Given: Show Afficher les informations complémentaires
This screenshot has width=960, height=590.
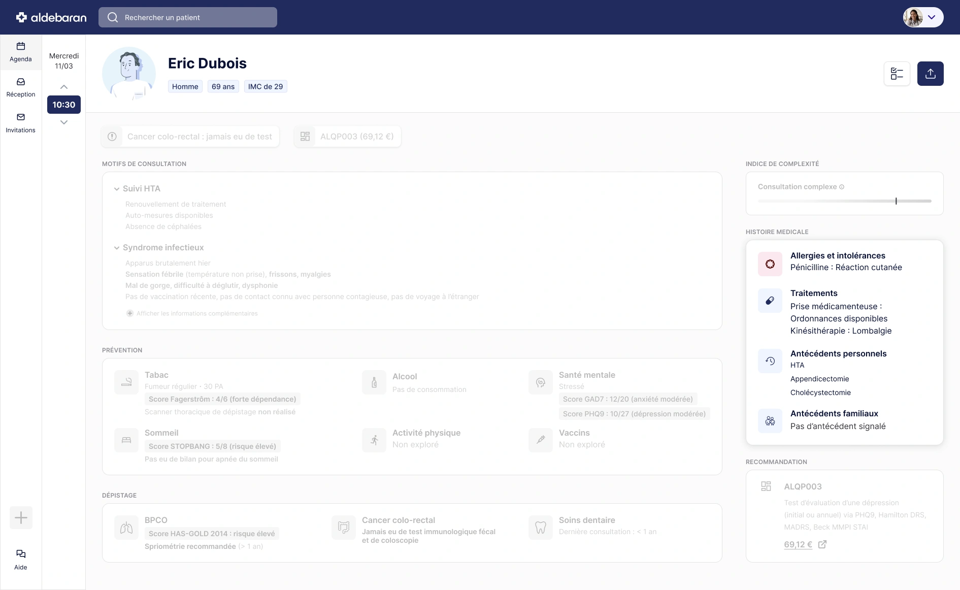Looking at the screenshot, I should pos(192,313).
